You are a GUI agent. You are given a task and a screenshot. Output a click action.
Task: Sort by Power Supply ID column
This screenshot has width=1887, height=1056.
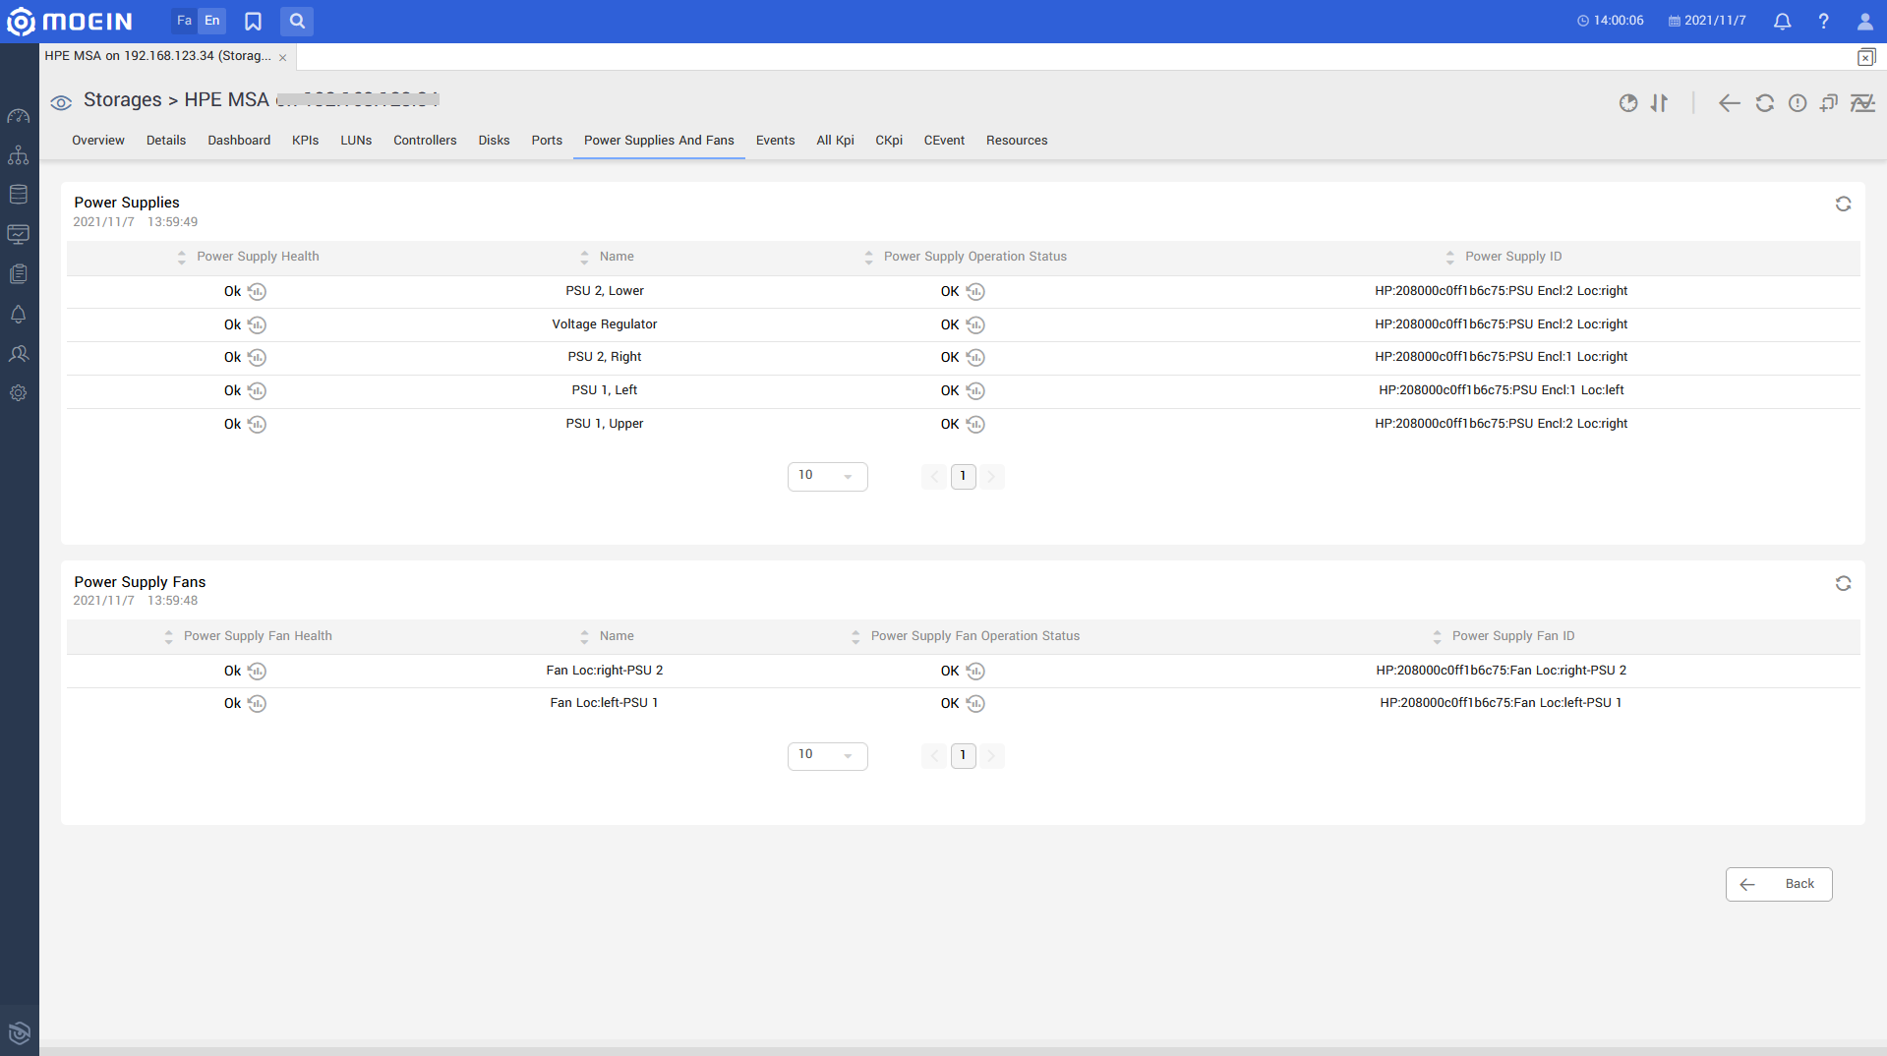click(1449, 258)
